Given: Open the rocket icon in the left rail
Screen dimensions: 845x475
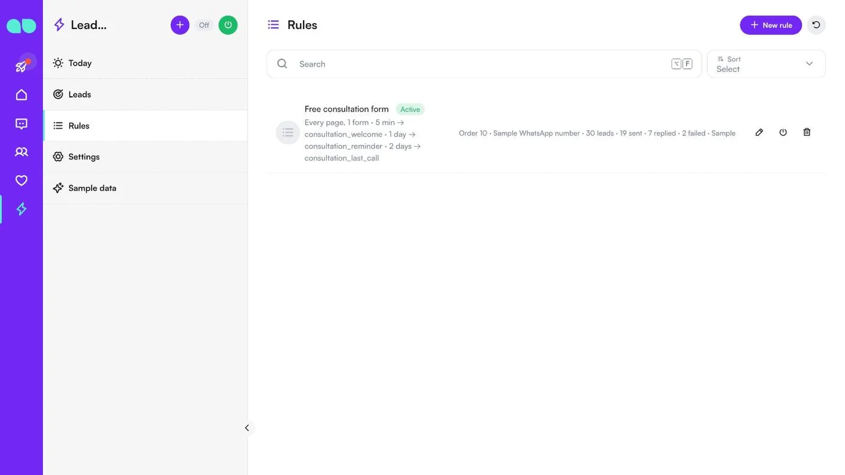Looking at the screenshot, I should point(21,66).
